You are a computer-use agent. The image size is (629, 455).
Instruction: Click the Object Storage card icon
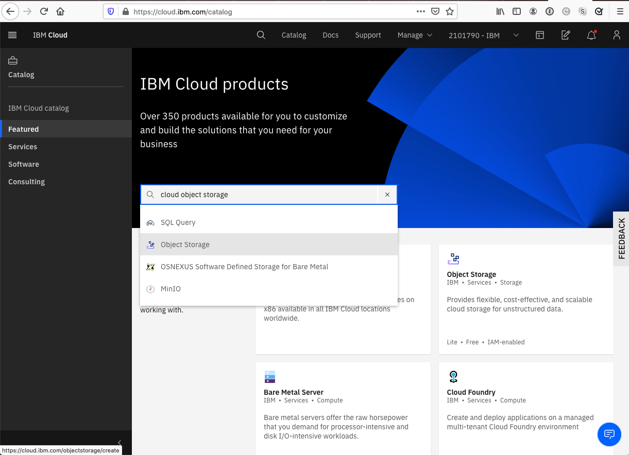[x=453, y=258]
